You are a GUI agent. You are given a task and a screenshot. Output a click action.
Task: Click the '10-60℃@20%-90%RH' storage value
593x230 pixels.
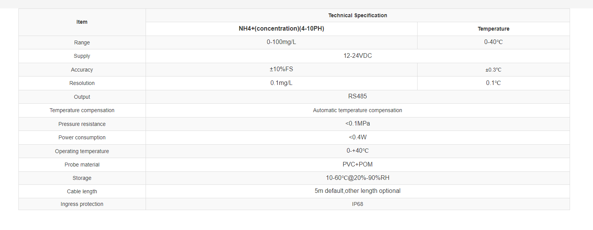pyautogui.click(x=357, y=178)
